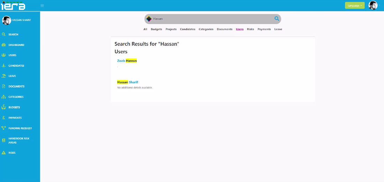Click the Search magnifier icon in sidebar

coord(4,35)
